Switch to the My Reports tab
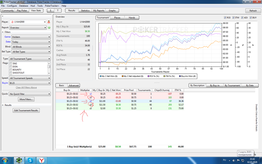 (99, 10)
